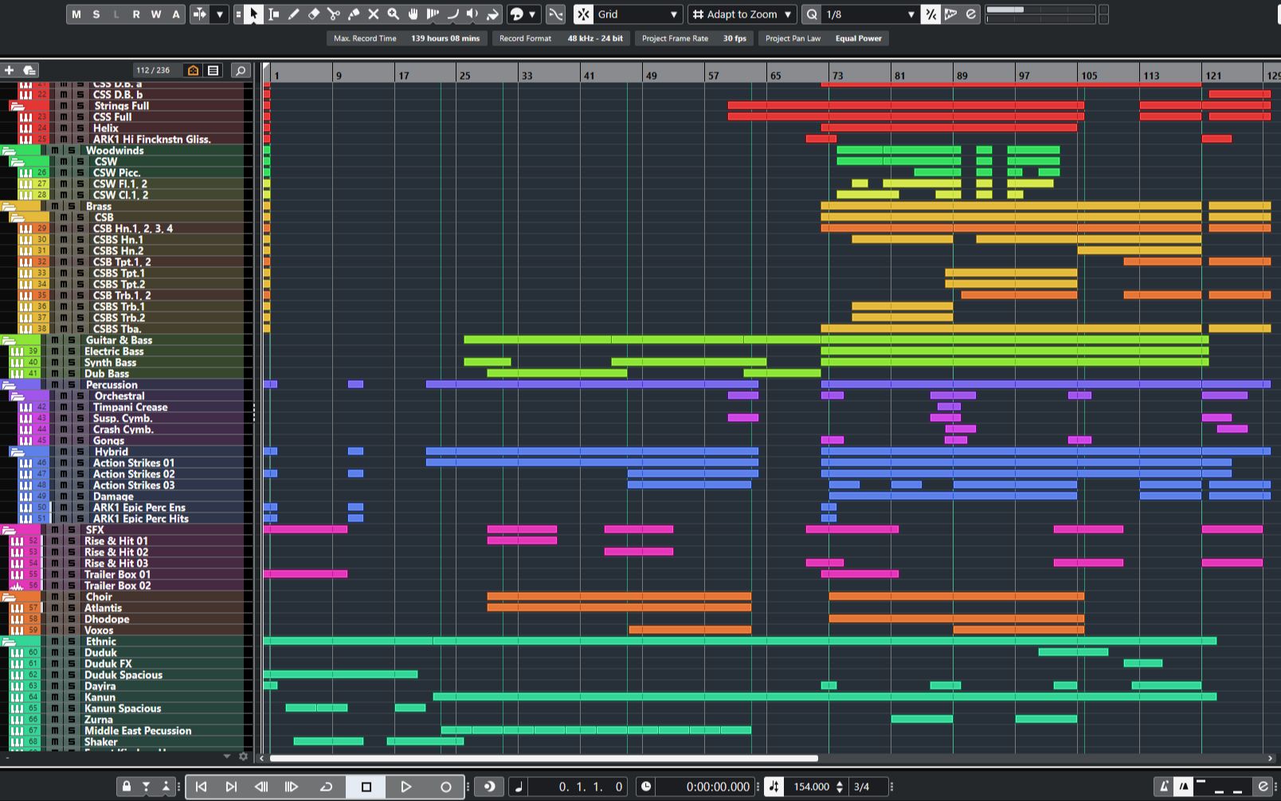Screen dimensions: 1281x801
Task: Collapse the Woodwinds folder
Action: point(9,151)
